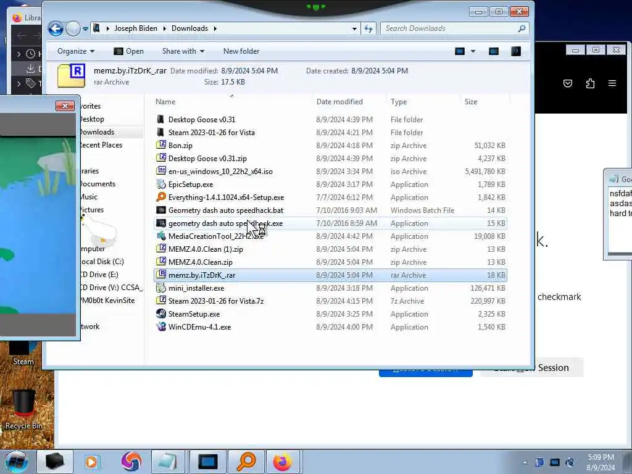Open Firefox from the taskbar
The image size is (632, 474).
click(282, 462)
